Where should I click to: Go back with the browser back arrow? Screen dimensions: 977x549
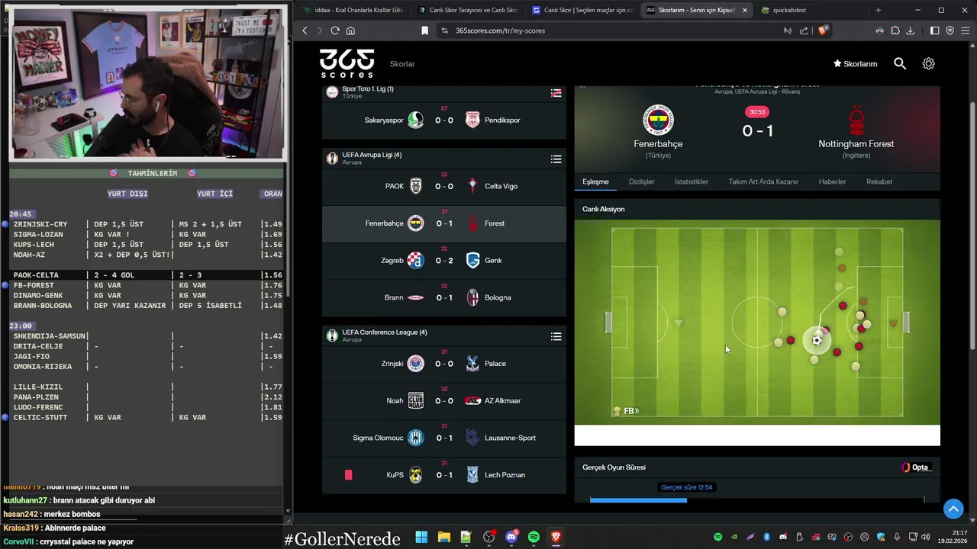tap(305, 30)
